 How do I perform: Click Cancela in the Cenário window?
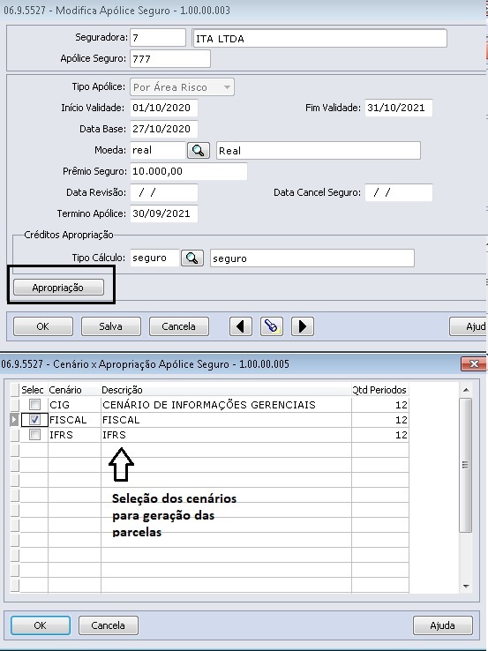pyautogui.click(x=108, y=625)
